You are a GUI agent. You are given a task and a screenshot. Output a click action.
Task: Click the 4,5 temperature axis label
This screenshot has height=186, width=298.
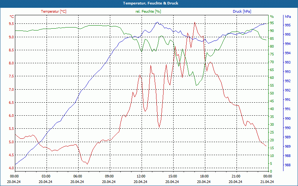(x=12, y=155)
